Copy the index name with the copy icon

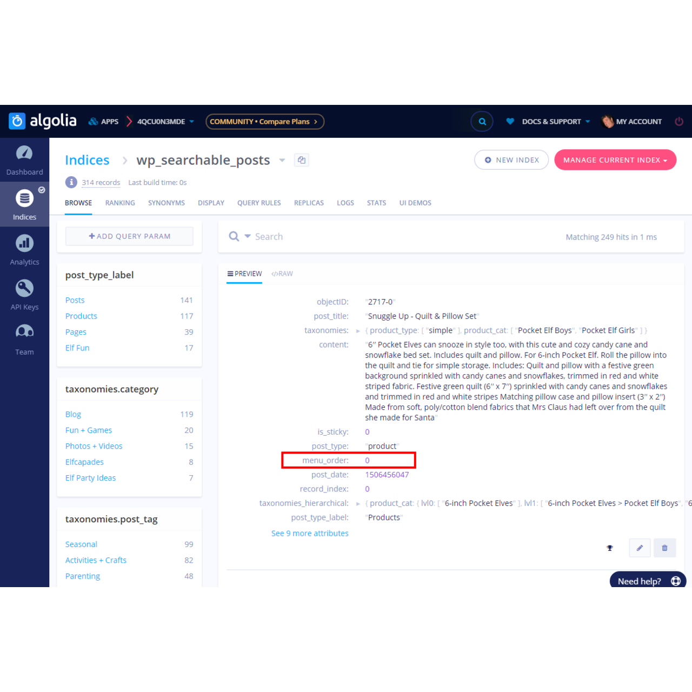(301, 159)
